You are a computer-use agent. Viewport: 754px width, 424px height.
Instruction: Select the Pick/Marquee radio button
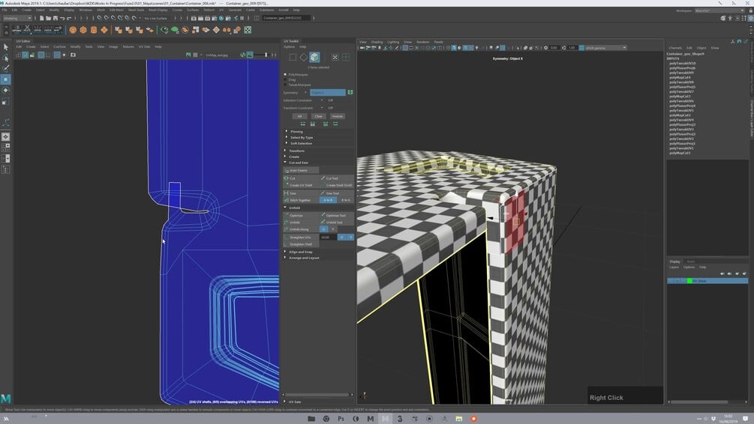[285, 74]
